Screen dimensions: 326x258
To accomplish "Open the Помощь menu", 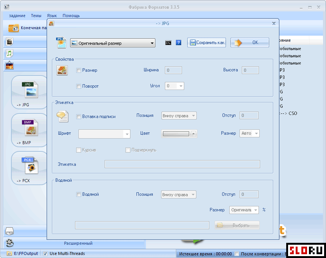I will 71,16.
